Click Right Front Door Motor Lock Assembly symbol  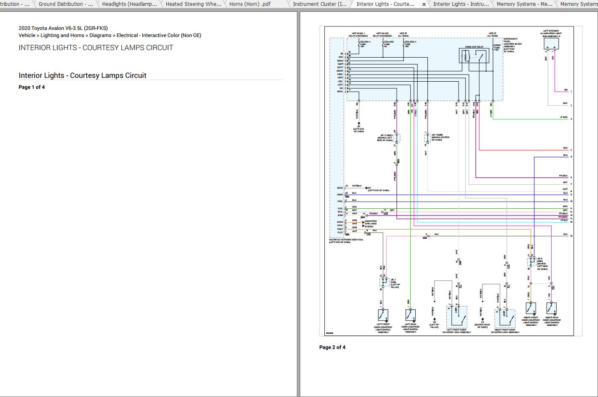tap(505, 319)
